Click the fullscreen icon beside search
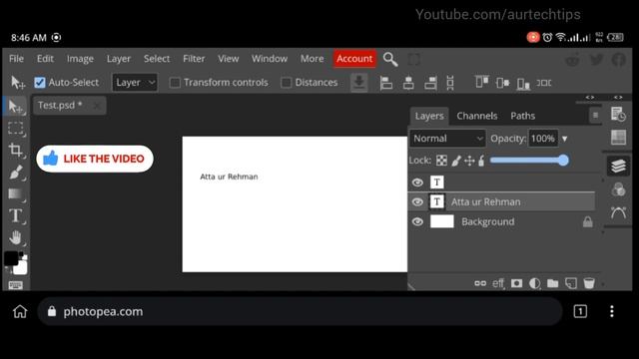This screenshot has height=359, width=639. point(413,60)
